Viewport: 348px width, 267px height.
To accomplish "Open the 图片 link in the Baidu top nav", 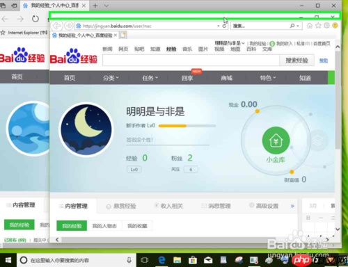I will [203, 49].
